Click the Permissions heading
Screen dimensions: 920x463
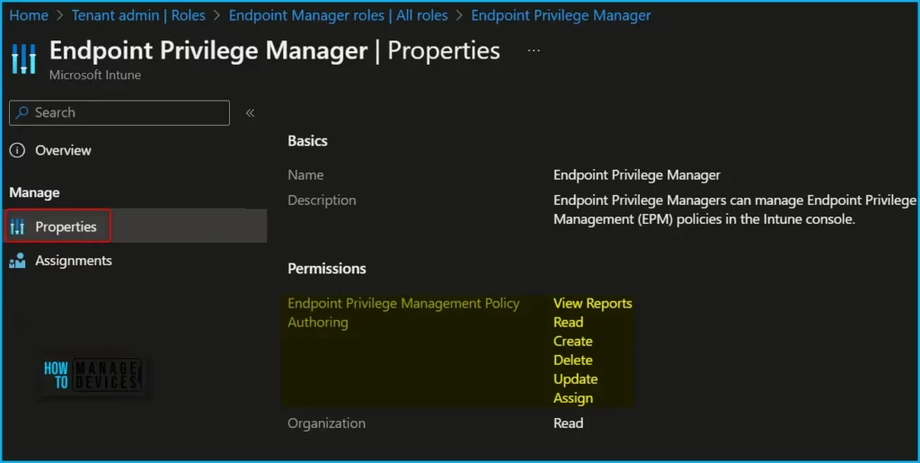click(x=327, y=269)
